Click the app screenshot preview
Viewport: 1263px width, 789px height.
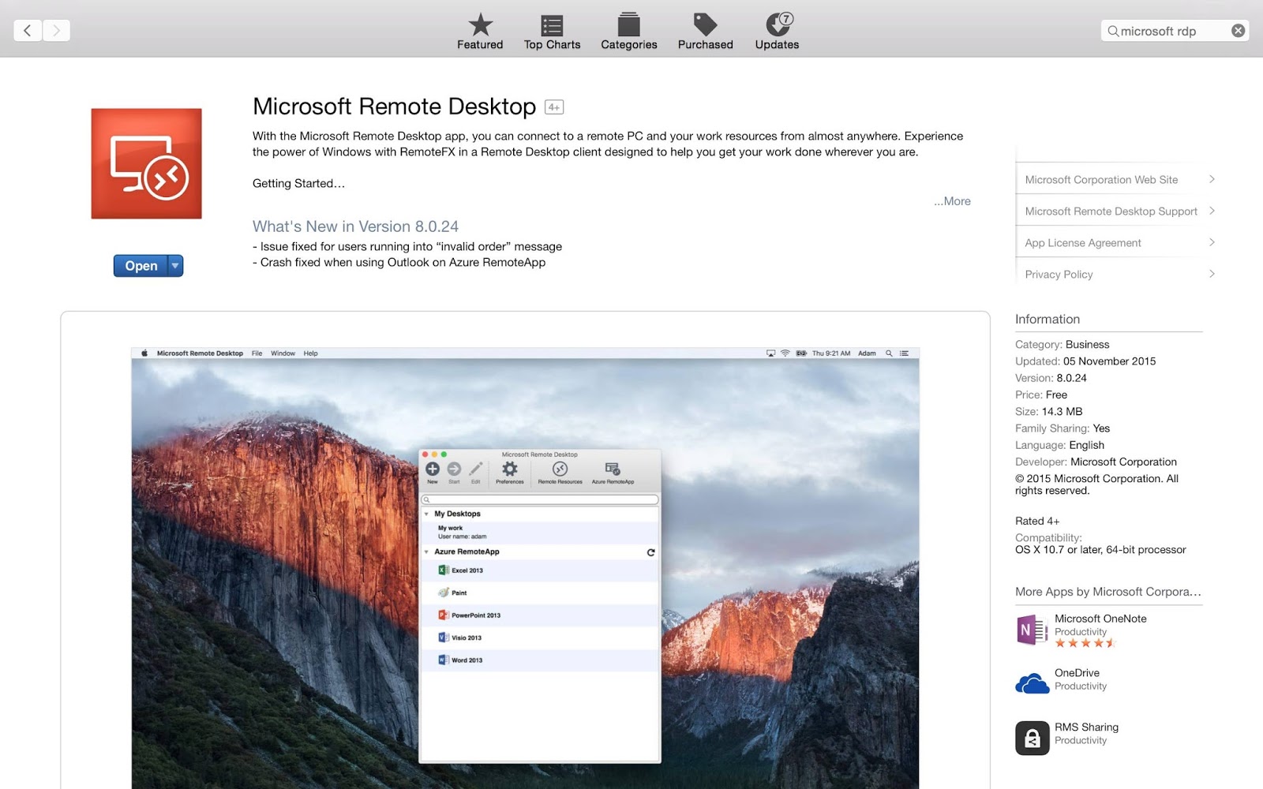pyautogui.click(x=525, y=568)
